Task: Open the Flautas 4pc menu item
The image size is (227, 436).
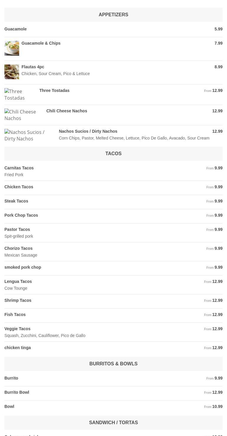Action: coord(33,67)
